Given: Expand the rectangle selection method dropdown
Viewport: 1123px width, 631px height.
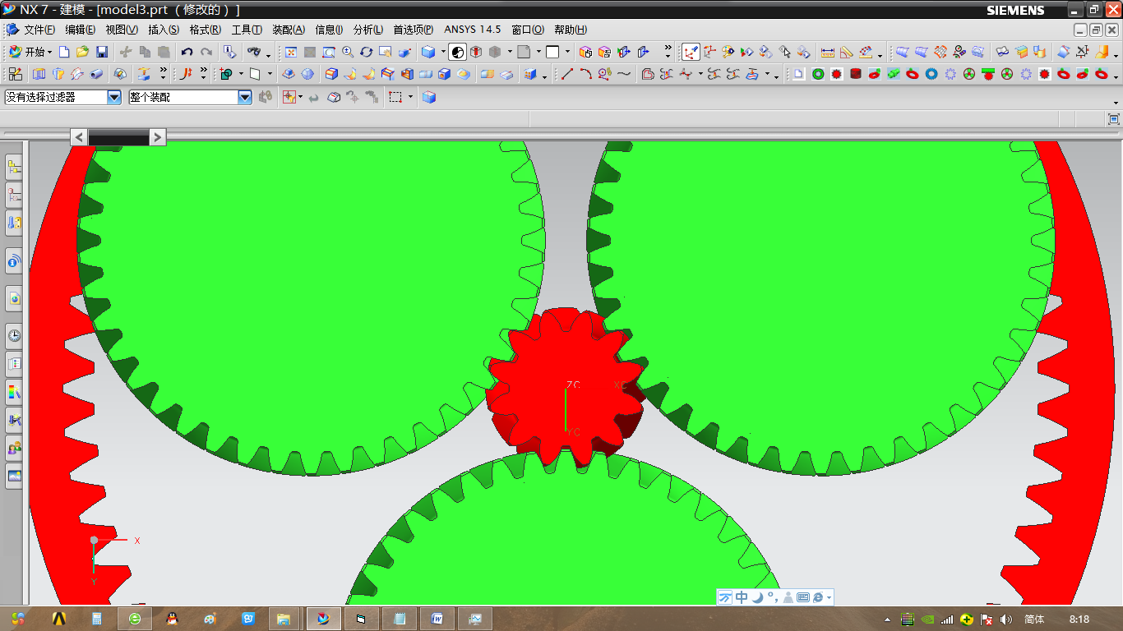Looking at the screenshot, I should point(410,97).
